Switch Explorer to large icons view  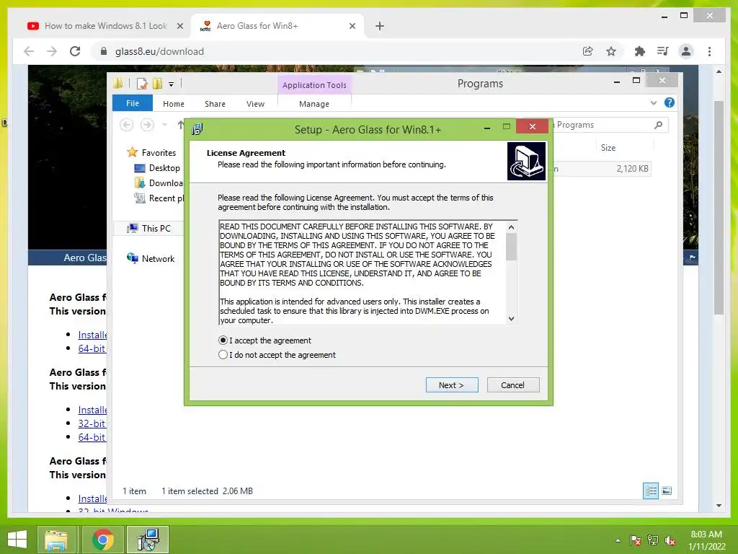point(667,491)
